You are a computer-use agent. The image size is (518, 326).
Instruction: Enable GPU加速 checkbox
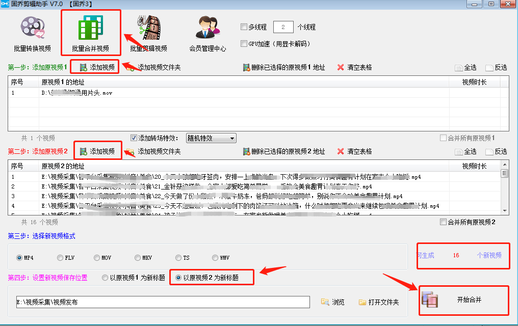coord(244,44)
